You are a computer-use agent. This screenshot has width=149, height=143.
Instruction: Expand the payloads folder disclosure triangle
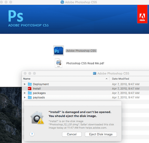coord(25,98)
